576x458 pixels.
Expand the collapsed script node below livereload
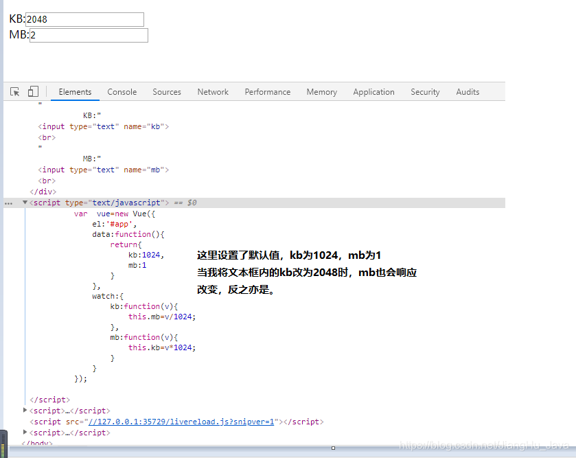[25, 432]
